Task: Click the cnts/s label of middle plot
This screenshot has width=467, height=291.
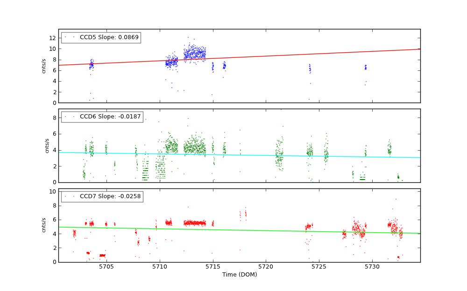Action: (47, 145)
